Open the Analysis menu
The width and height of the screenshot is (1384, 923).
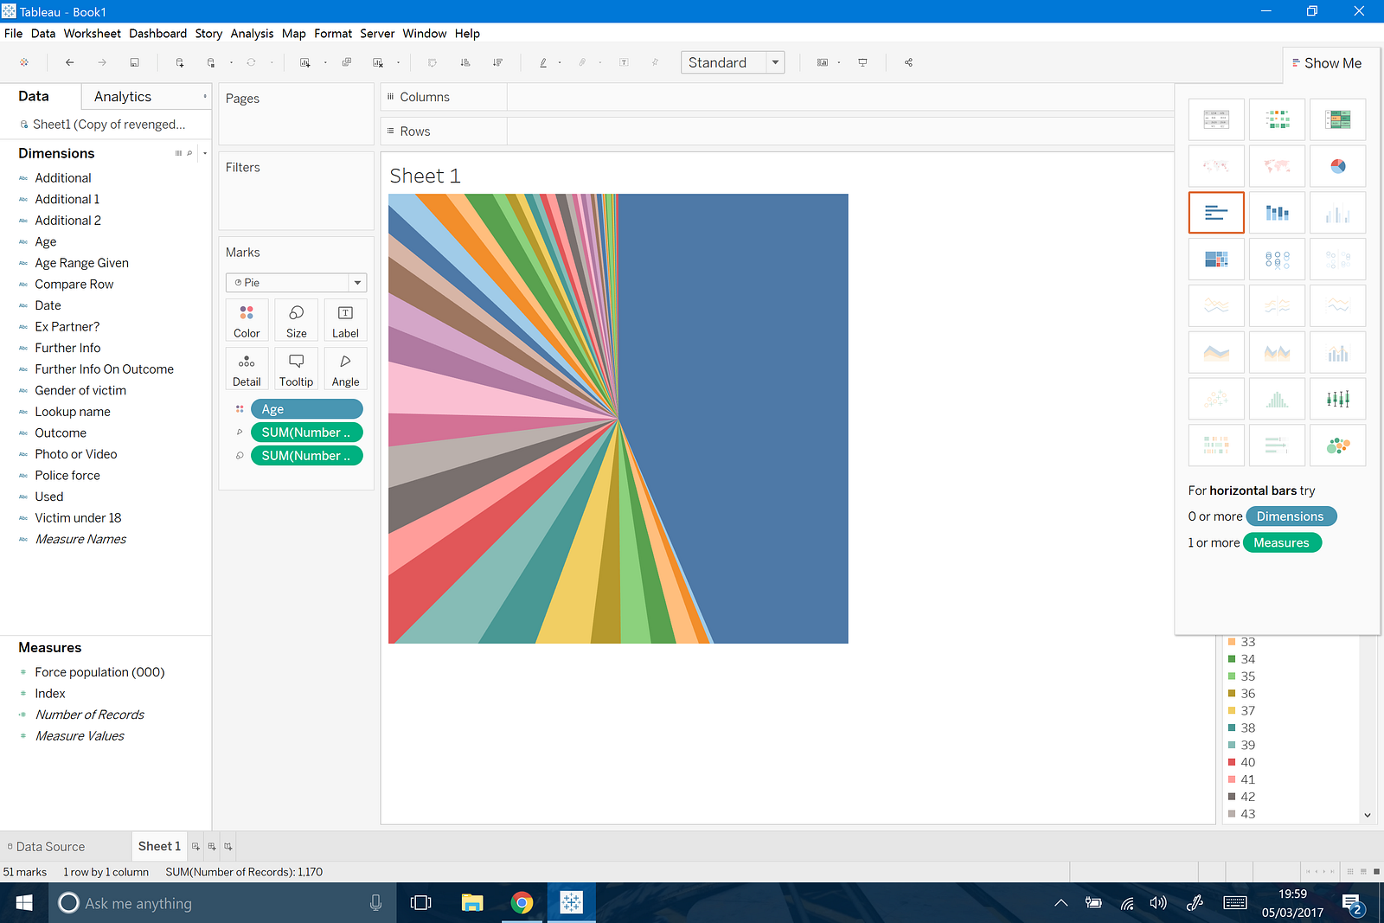point(252,34)
